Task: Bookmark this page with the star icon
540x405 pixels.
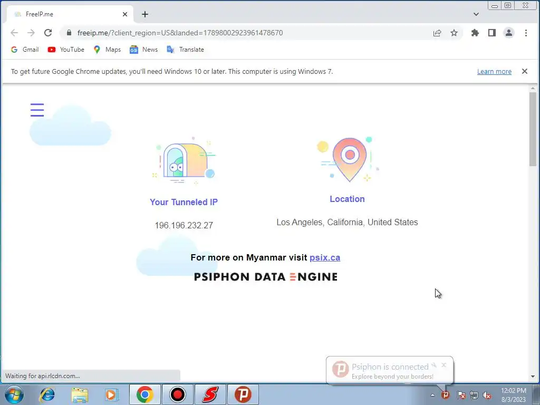Action: click(x=454, y=33)
